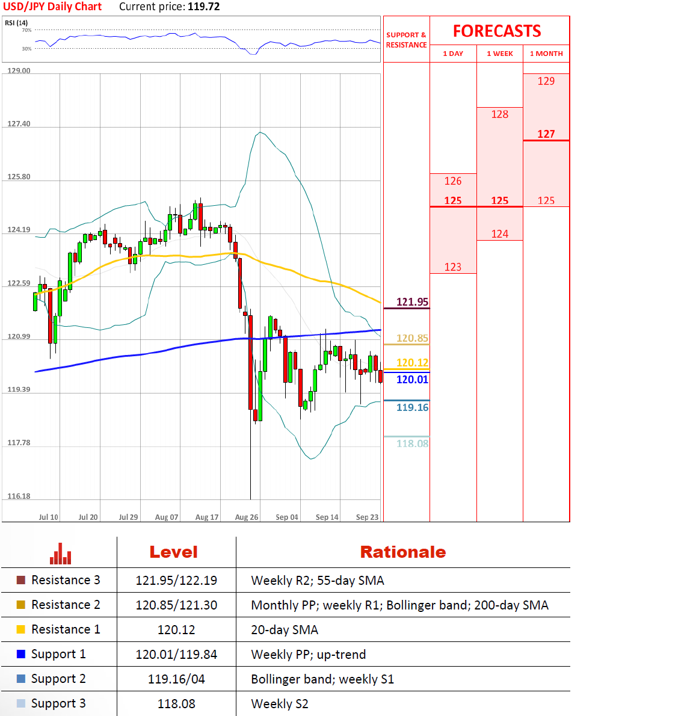Click the Resistance 2 gold color swatch
Screen dimensions: 693x716
(20, 605)
